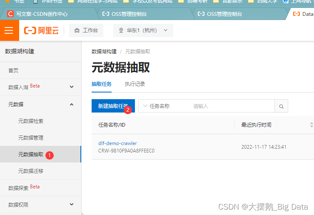Click the search magnifier icon
Screen dimensions: 314x215
(x=281, y=106)
